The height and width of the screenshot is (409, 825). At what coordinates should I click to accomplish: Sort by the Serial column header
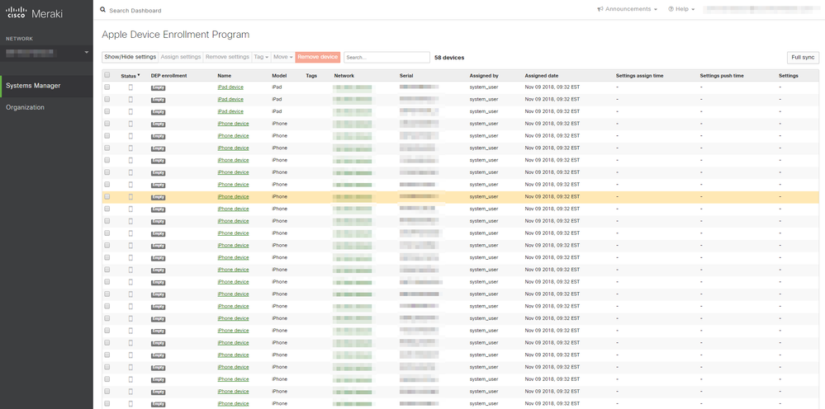pyautogui.click(x=406, y=76)
